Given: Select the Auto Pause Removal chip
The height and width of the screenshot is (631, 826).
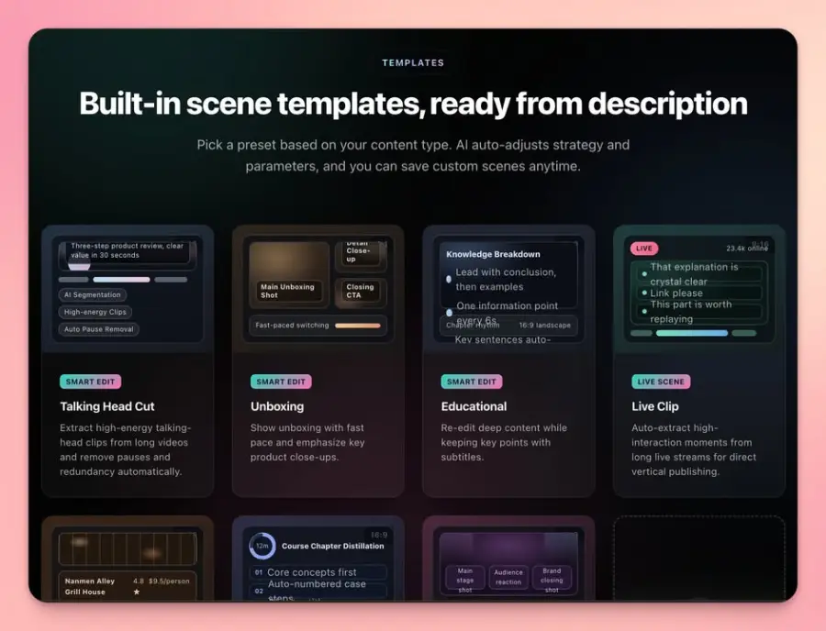Looking at the screenshot, I should click(x=98, y=329).
